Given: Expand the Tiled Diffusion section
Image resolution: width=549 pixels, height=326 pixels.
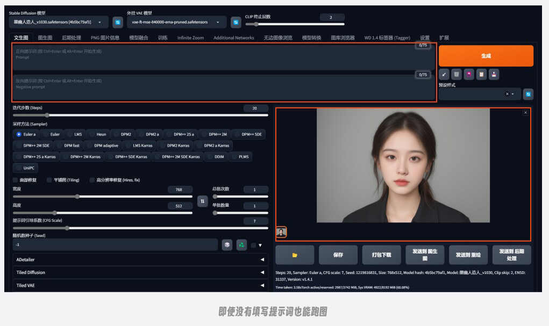Looking at the screenshot, I should point(140,272).
